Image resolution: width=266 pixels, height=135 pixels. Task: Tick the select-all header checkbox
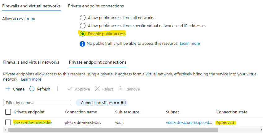coord(8,112)
